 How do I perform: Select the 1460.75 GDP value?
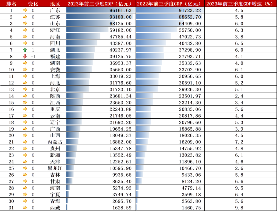(x=191, y=208)
